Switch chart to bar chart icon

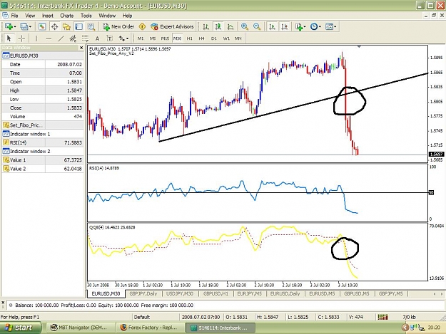pyautogui.click(x=206, y=26)
